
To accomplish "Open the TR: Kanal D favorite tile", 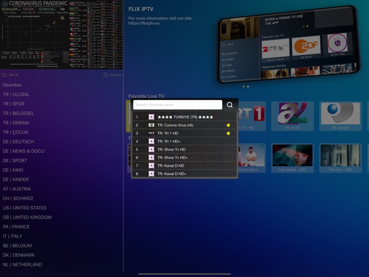I will coord(340,116).
